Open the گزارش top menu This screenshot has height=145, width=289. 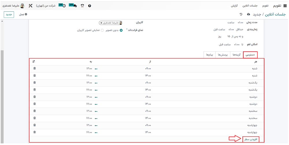[234, 6]
